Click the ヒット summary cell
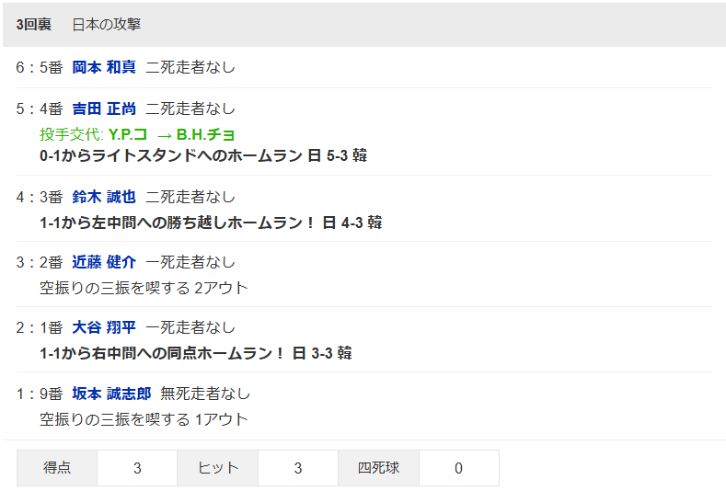Image resolution: width=726 pixels, height=491 pixels. click(218, 468)
